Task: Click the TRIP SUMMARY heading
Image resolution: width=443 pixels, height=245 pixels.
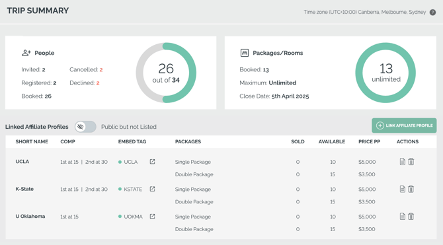Action: coord(38,11)
